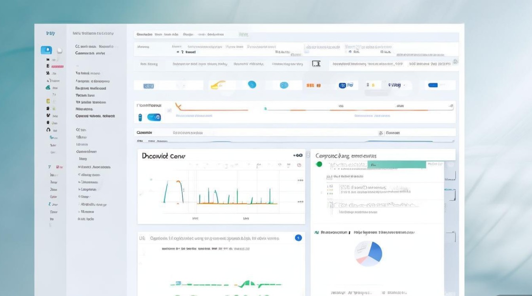Click the orange text label in the icon strip

[313, 85]
